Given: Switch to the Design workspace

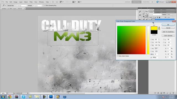Looking at the screenshot, I should pyautogui.click(x=127, y=2).
